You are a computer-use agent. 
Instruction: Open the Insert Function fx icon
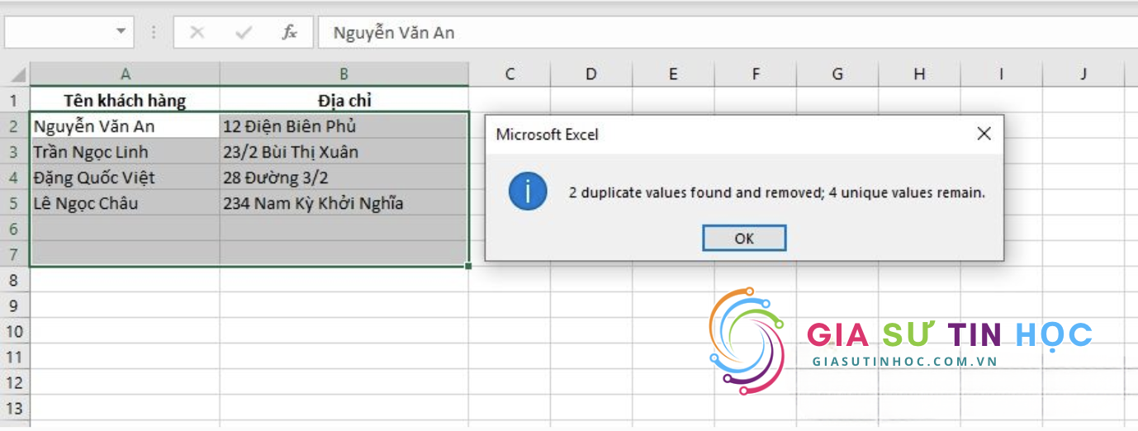[x=290, y=32]
